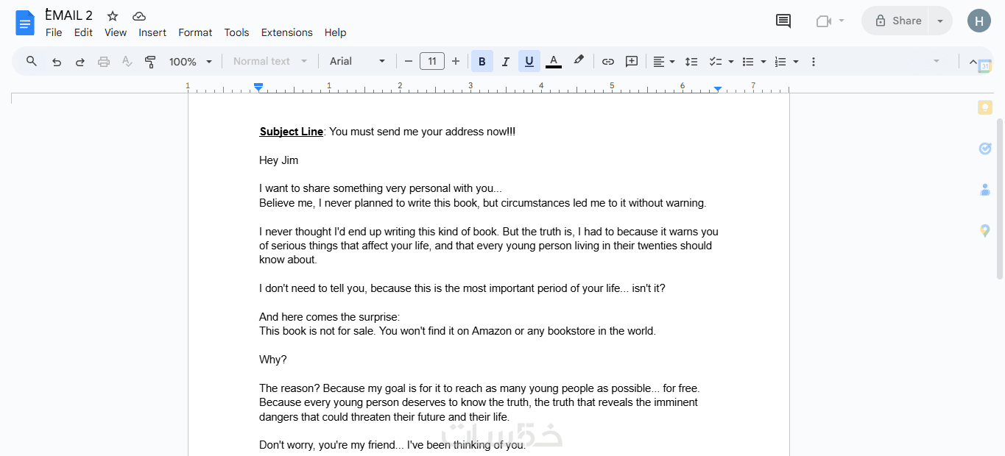1005x456 pixels.
Task: Open the File menu
Action: point(54,32)
